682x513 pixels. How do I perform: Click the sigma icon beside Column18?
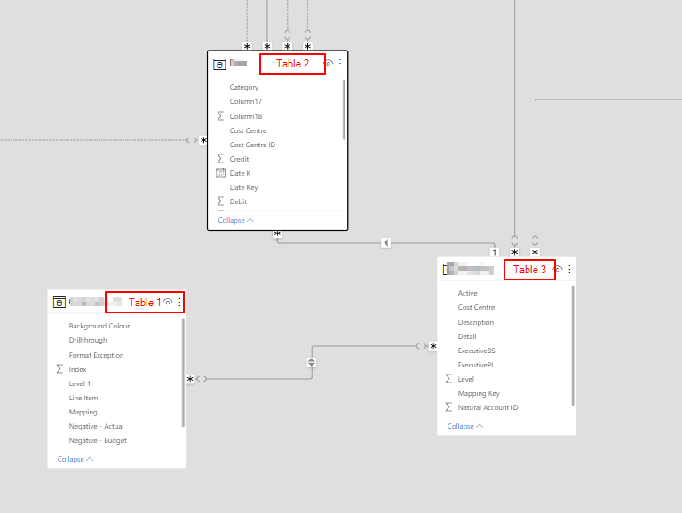220,116
